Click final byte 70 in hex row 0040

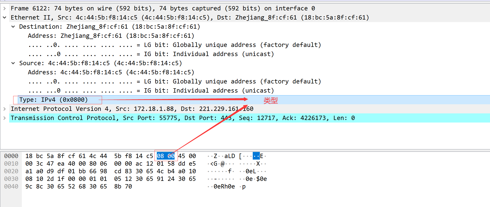(128, 186)
